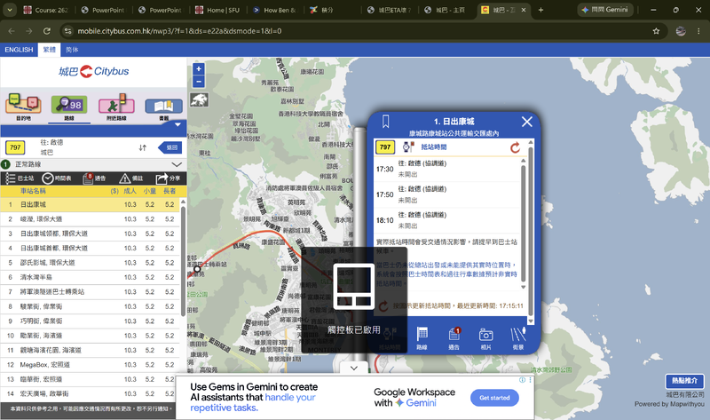Click the watch 抵站時間 icon in popup header
The height and width of the screenshot is (420, 710).
(x=408, y=147)
